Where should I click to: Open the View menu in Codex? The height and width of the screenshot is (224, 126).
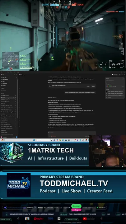(14, 72)
